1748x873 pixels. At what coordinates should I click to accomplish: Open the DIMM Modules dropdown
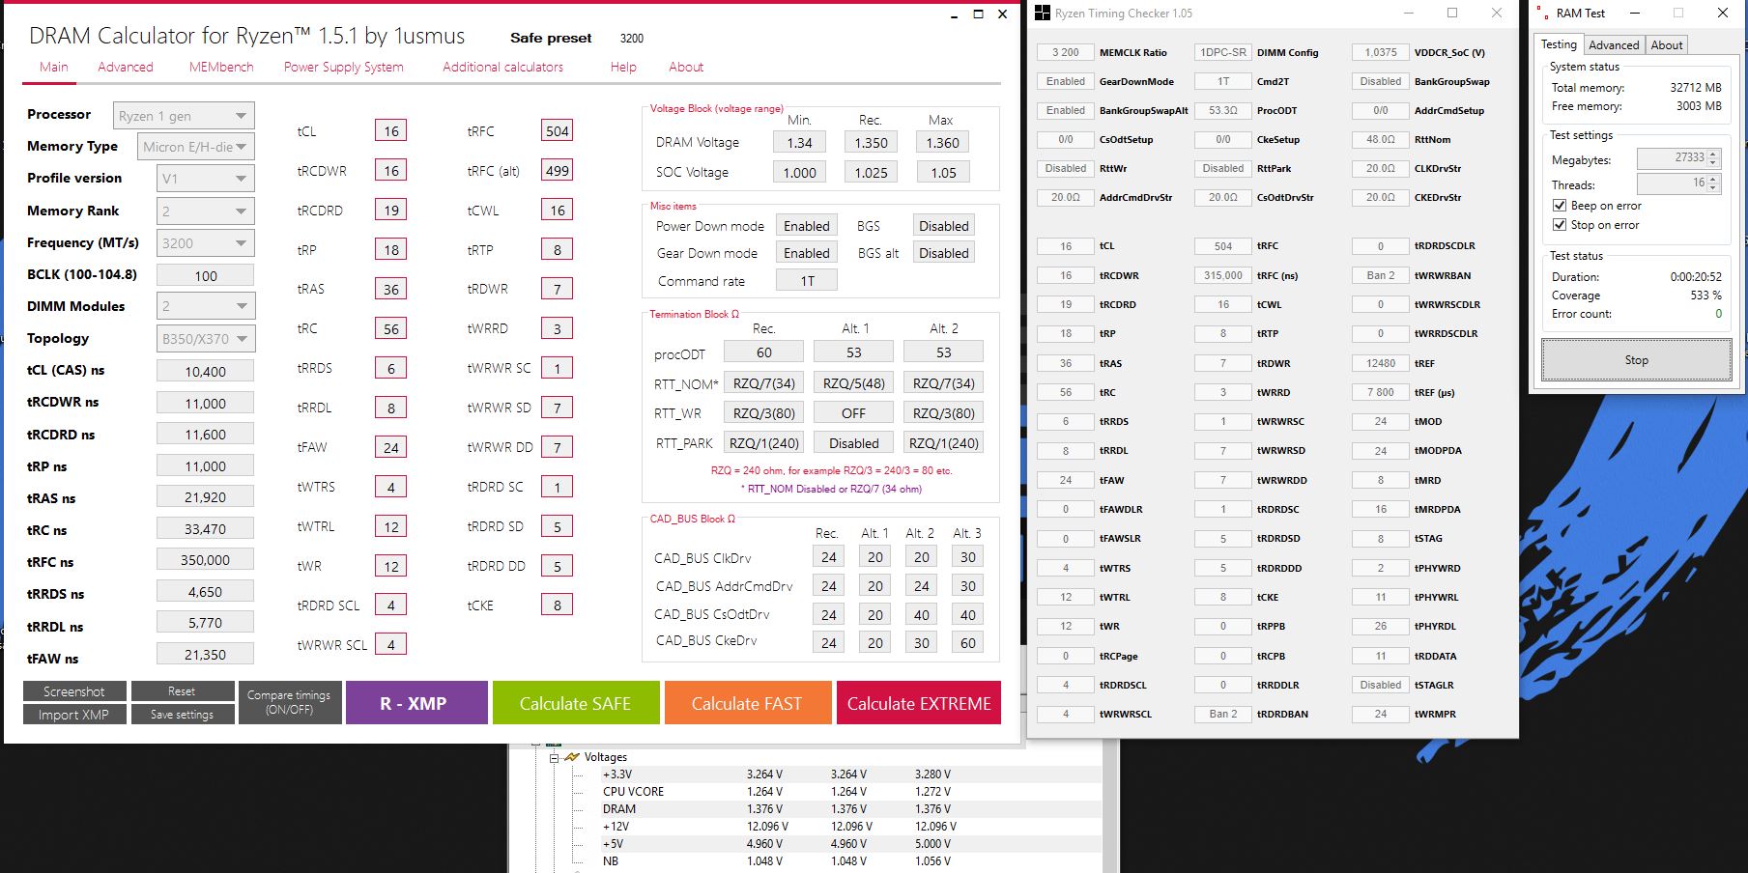point(205,306)
